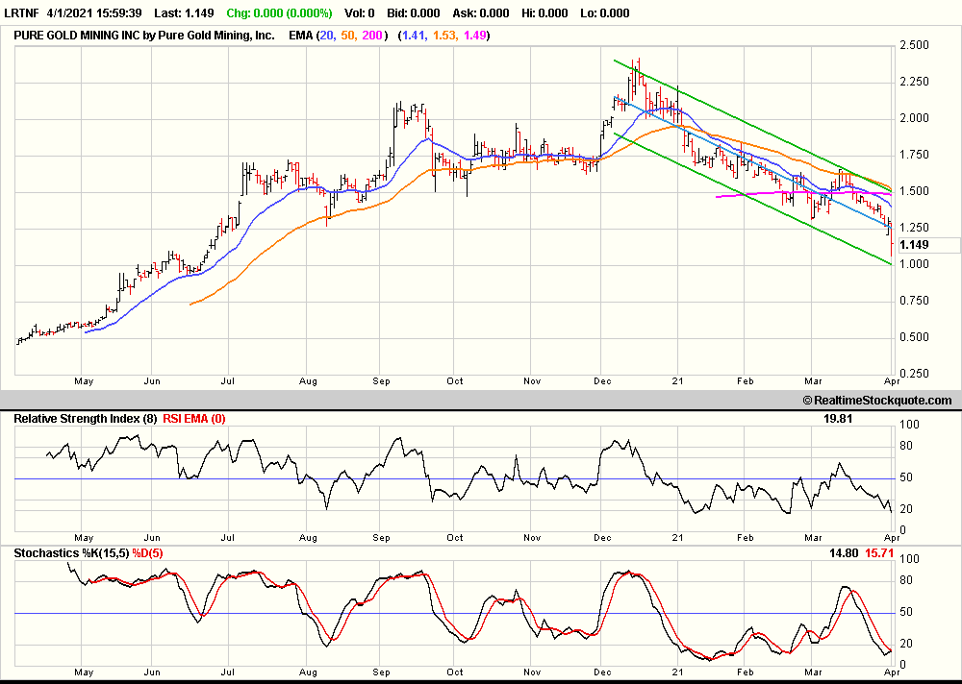Click the Sep label on price chart axis
The image size is (962, 684).
tap(381, 380)
